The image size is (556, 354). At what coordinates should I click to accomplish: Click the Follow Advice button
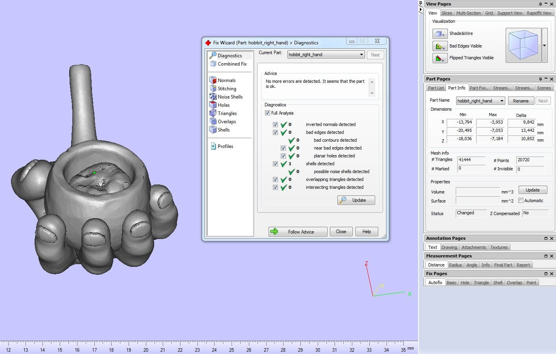click(298, 232)
